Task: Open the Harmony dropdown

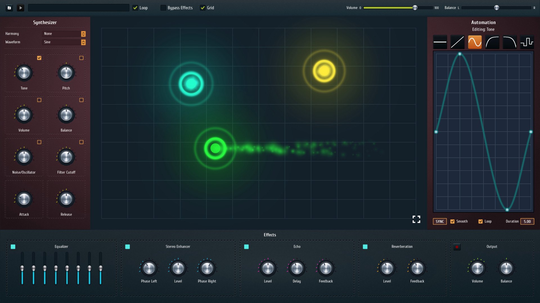Action: [x=64, y=34]
